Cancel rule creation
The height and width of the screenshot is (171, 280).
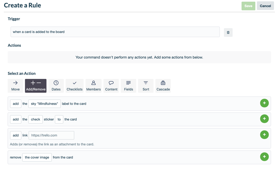265,6
